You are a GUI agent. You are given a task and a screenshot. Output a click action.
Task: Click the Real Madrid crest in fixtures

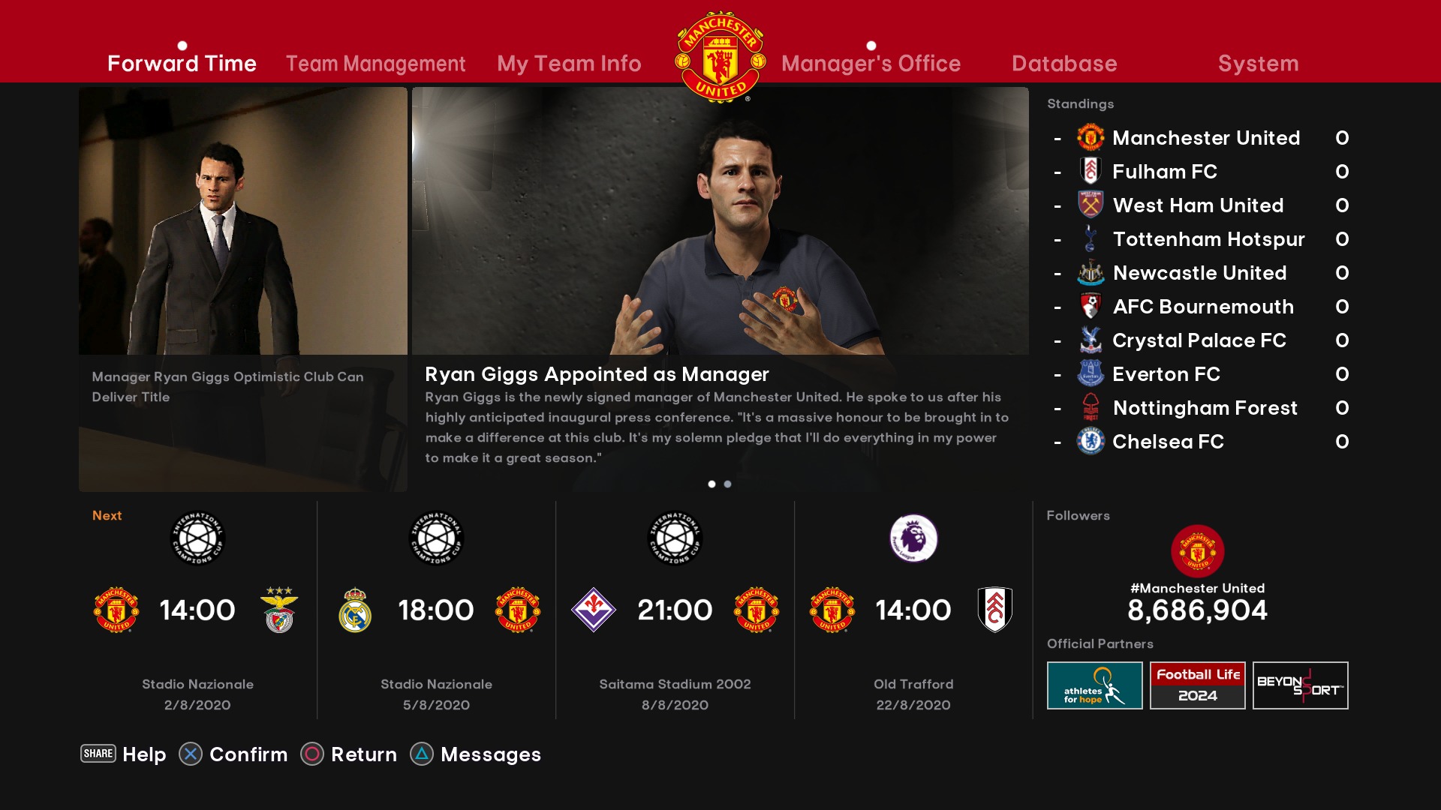tap(355, 610)
